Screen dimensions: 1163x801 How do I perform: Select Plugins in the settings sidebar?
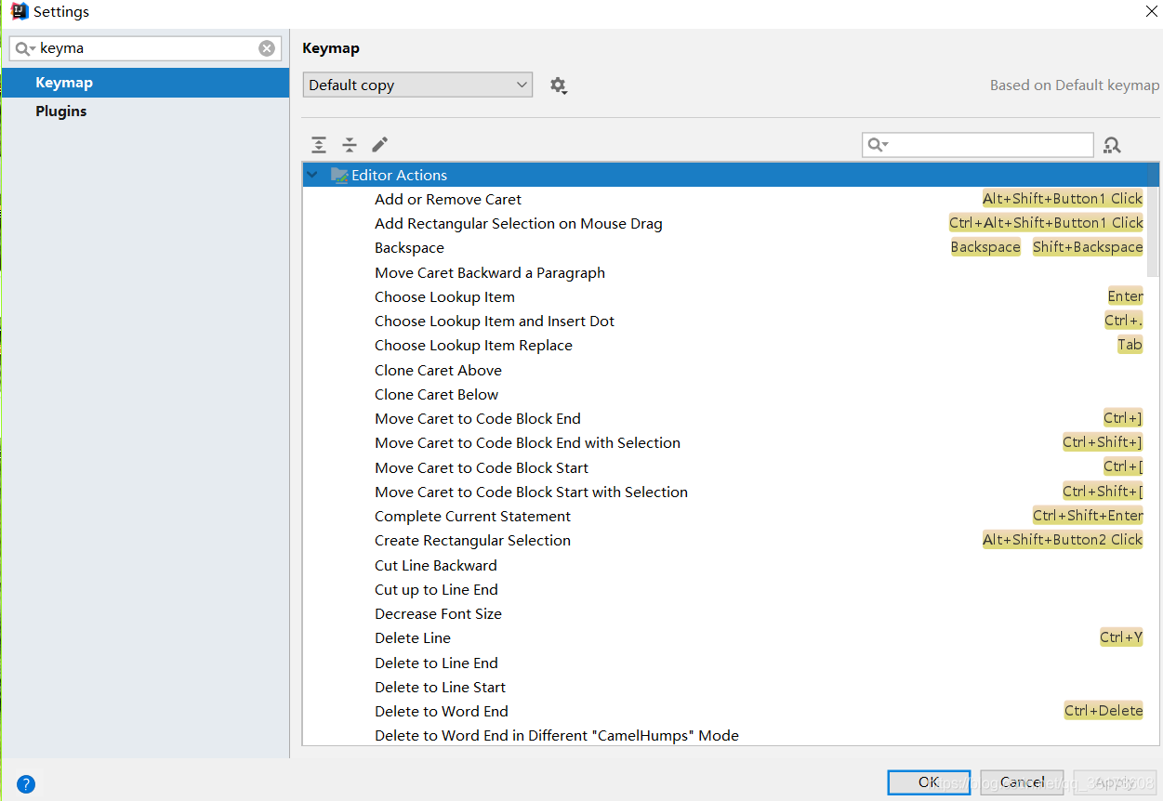tap(145, 112)
